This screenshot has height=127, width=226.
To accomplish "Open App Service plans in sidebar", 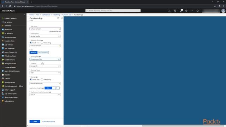I will [x=9, y=93].
